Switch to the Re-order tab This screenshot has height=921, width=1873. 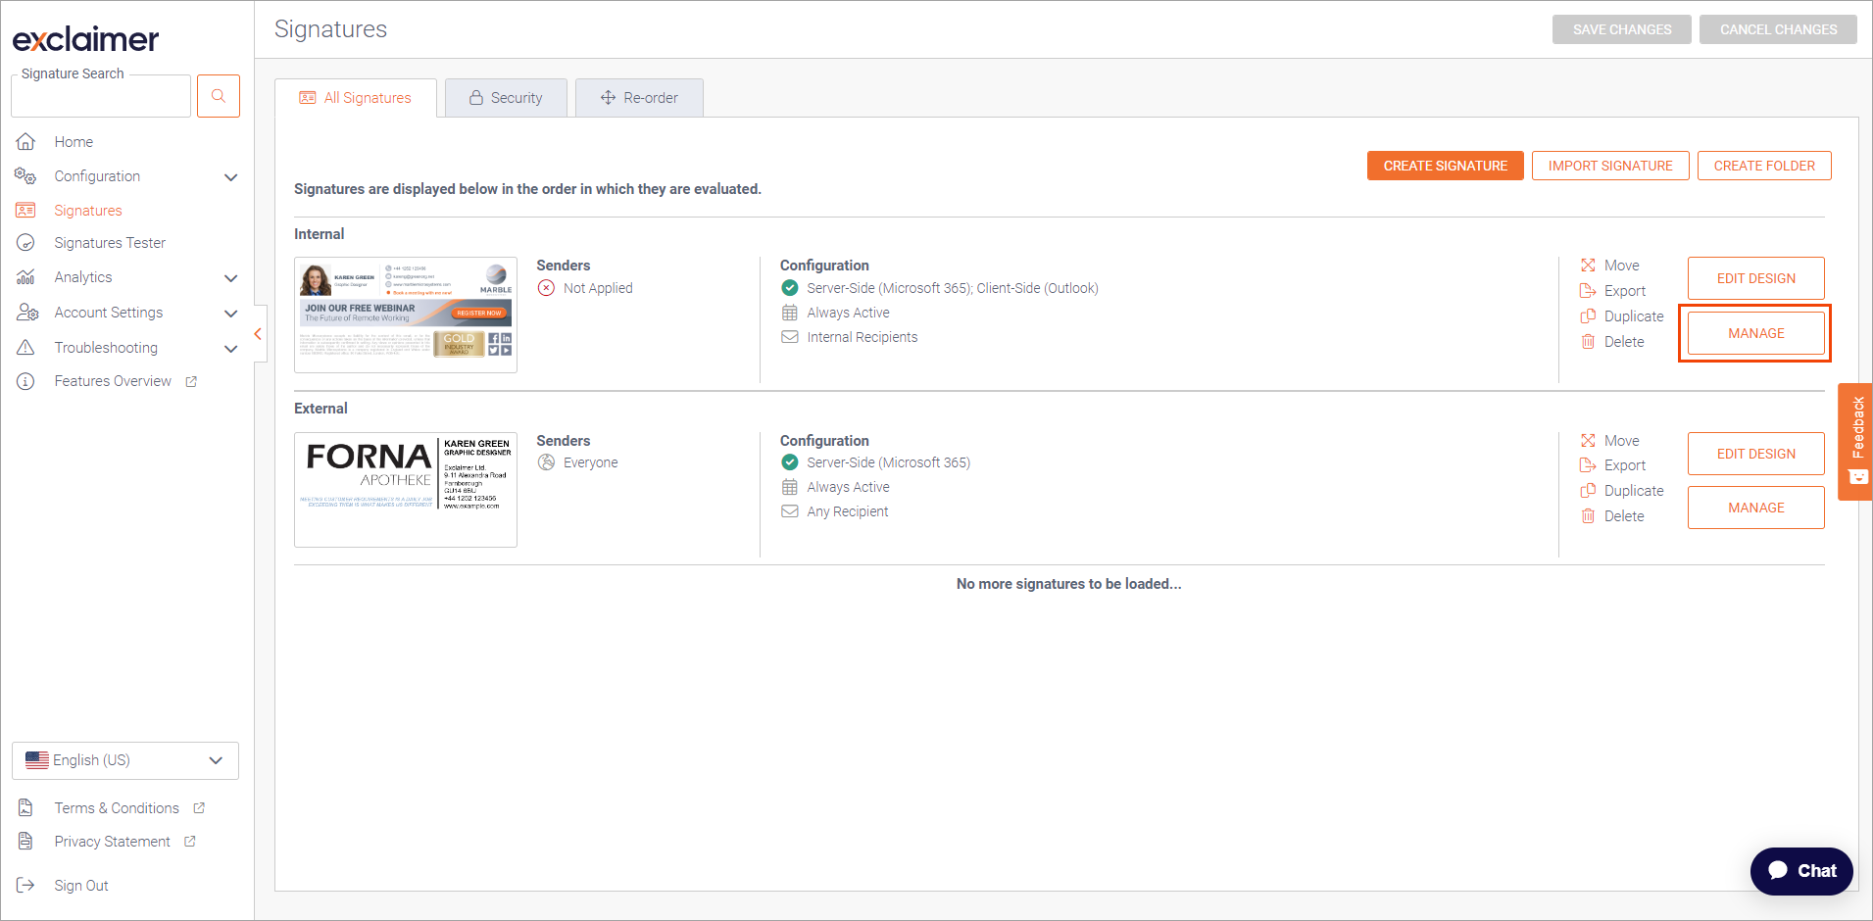click(x=639, y=98)
